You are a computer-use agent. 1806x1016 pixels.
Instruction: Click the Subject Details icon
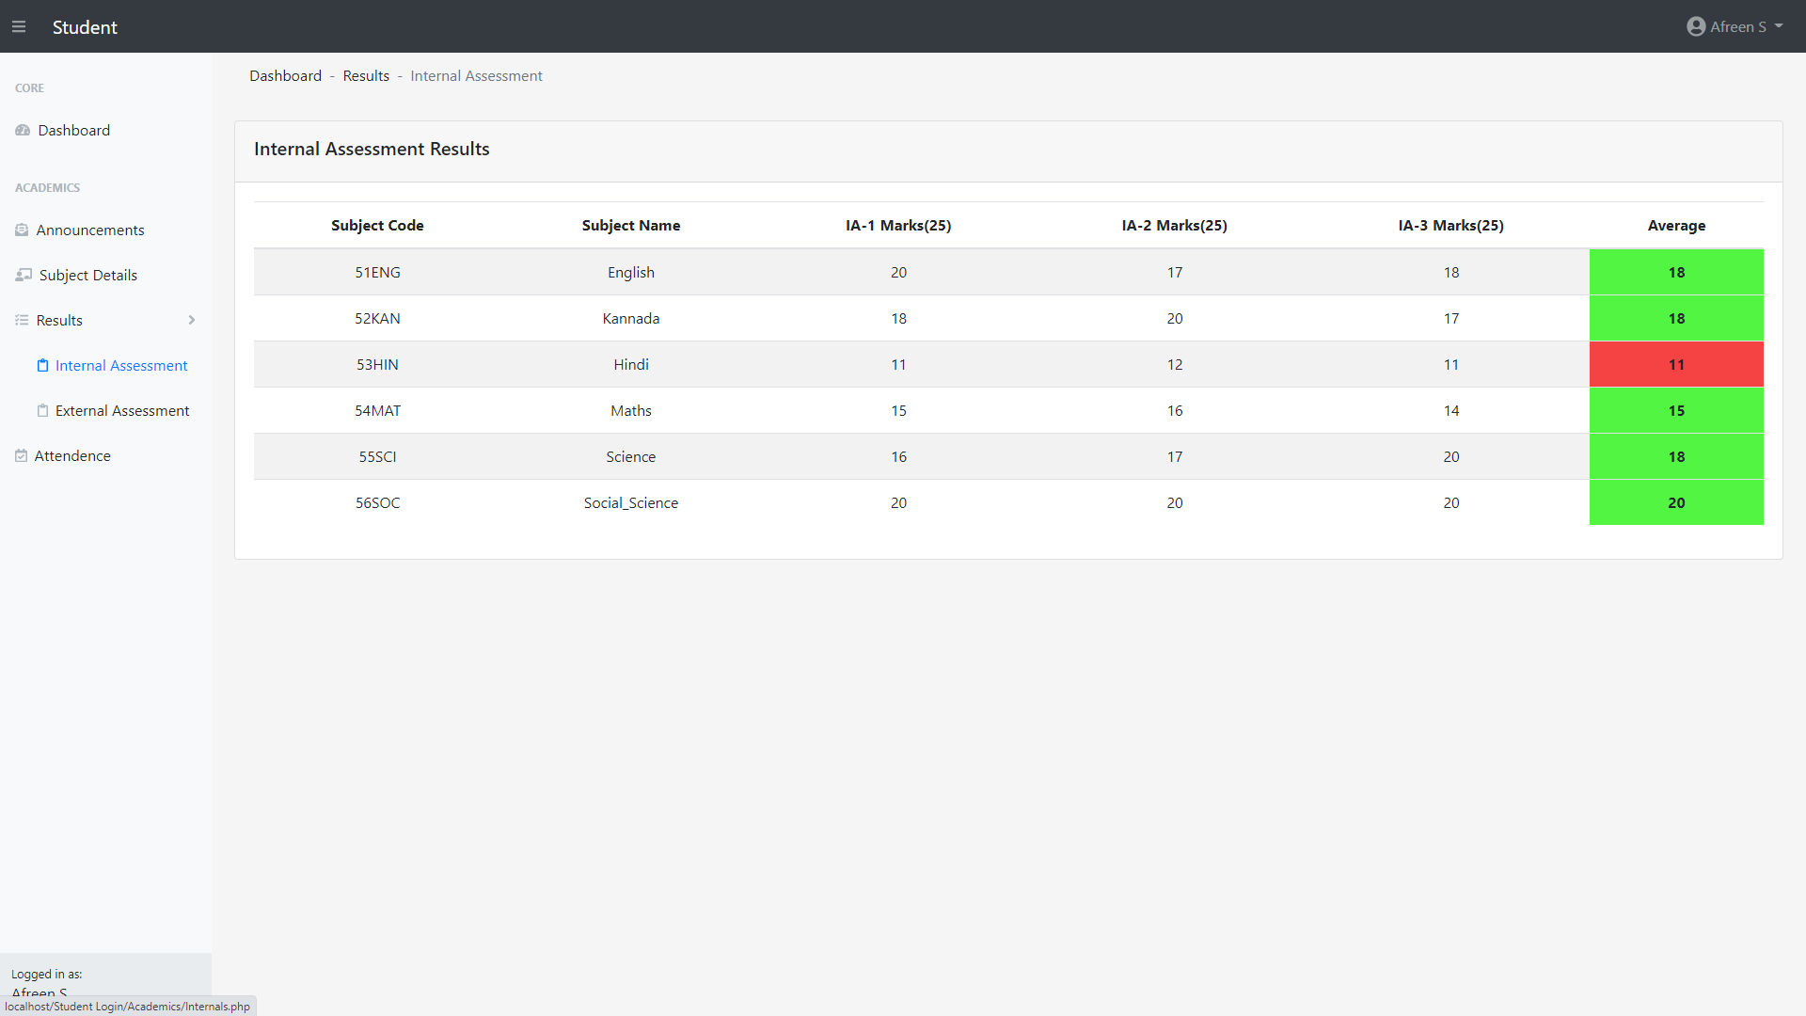(24, 276)
